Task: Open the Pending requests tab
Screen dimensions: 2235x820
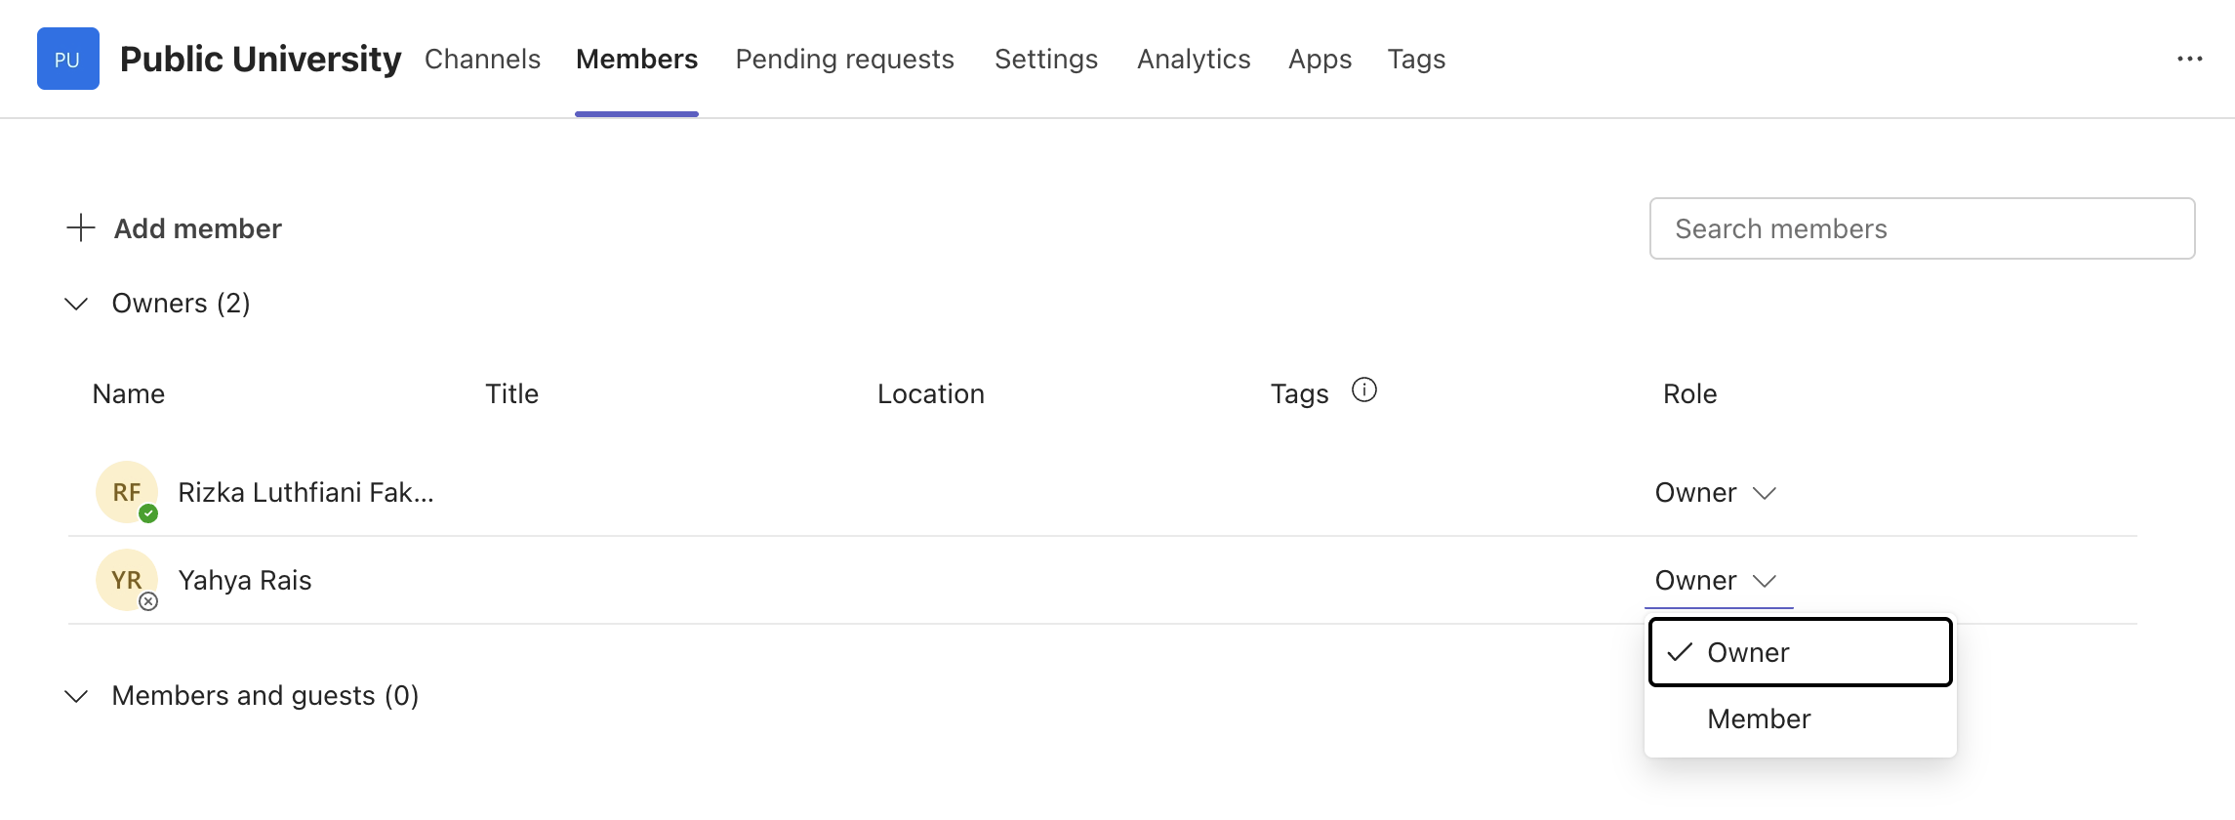Action: [844, 59]
